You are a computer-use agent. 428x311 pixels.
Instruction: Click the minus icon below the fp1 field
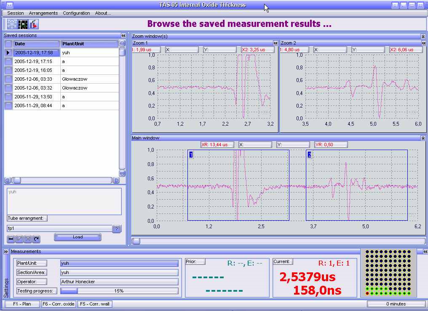[x=11, y=239]
